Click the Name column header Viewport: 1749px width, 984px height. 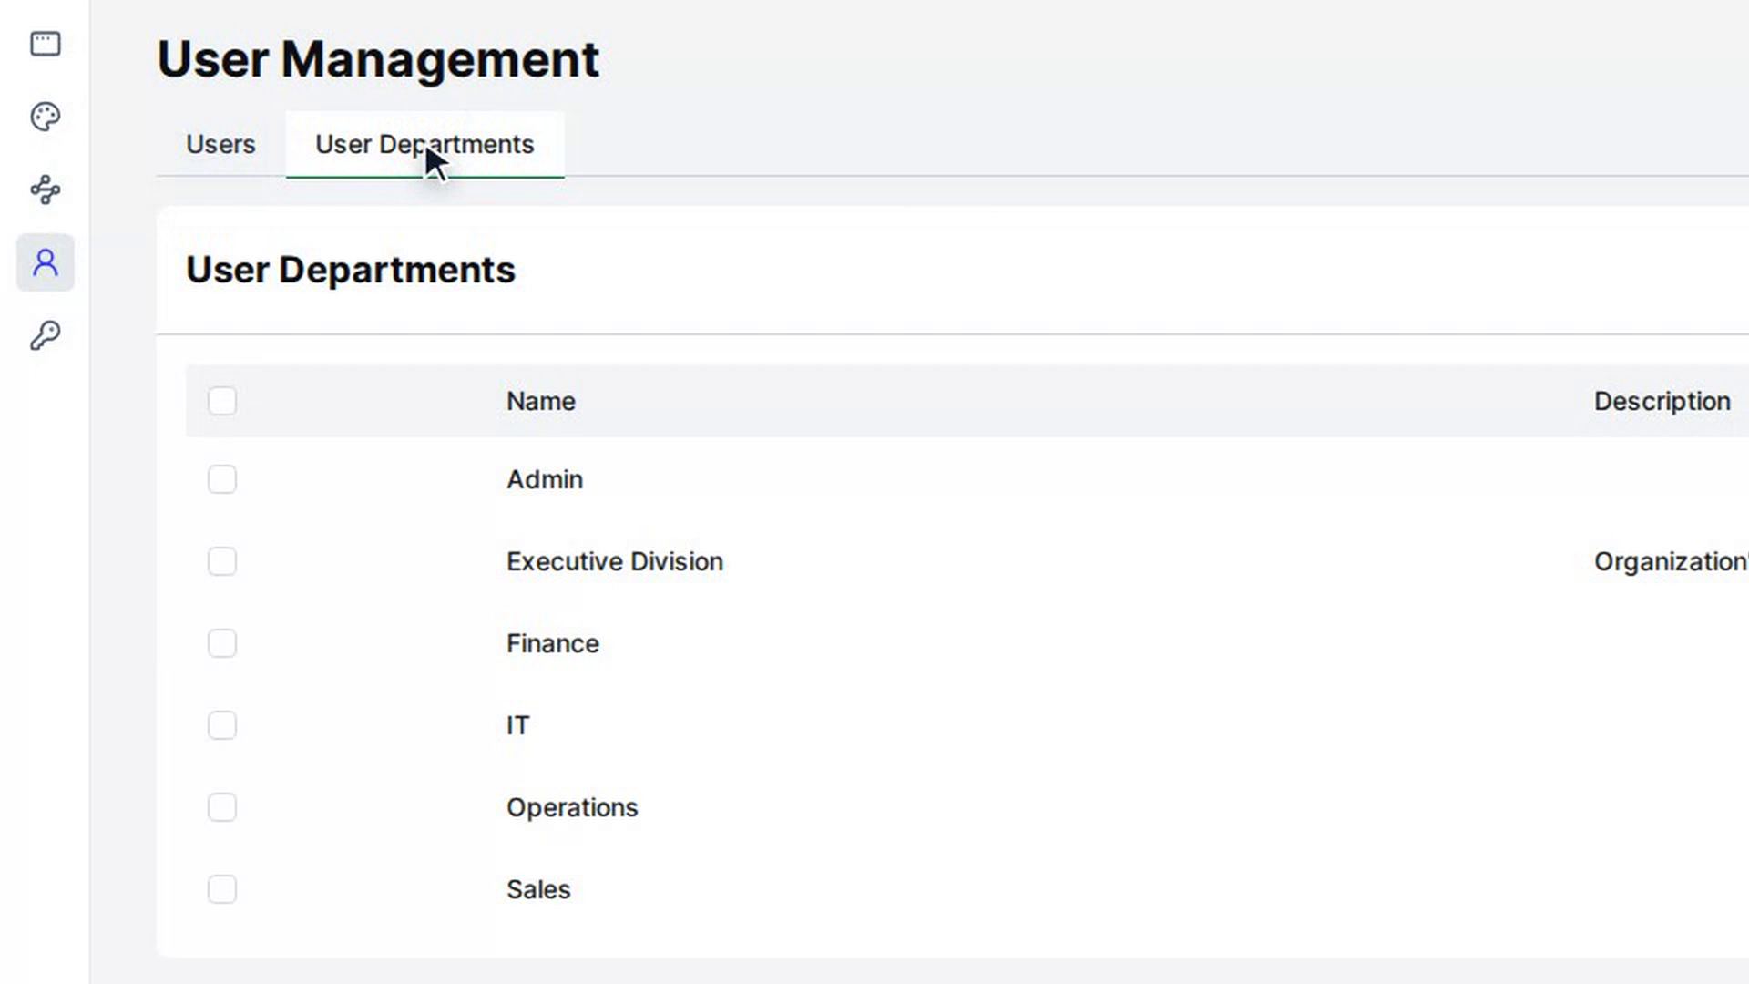[x=541, y=401]
